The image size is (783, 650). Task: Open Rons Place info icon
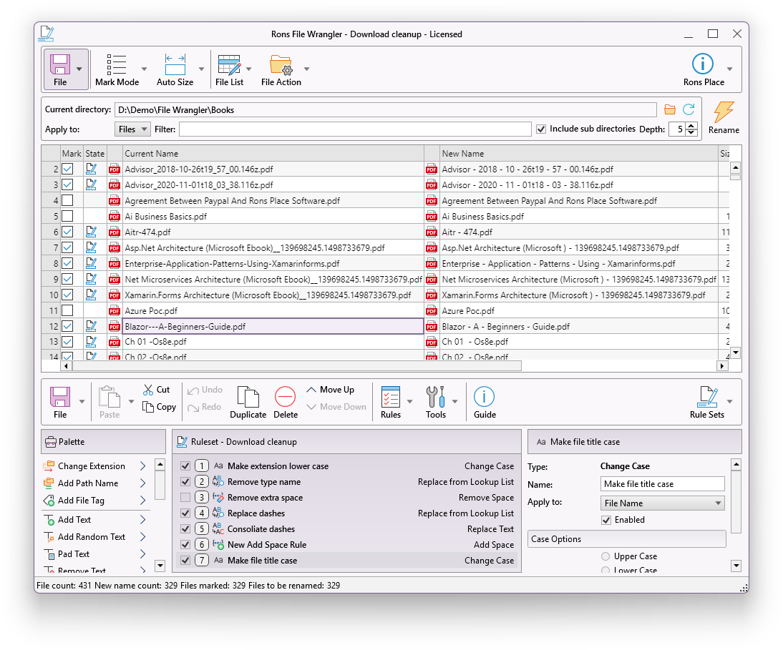pos(703,64)
